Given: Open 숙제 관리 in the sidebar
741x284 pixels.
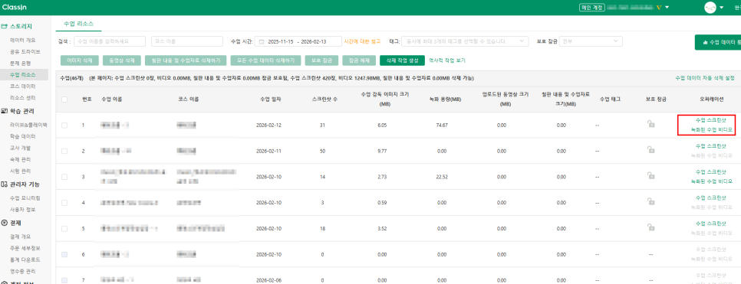Looking at the screenshot, I should coord(20,159).
